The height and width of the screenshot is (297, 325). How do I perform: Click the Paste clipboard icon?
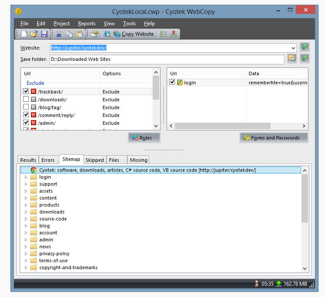tap(79, 34)
